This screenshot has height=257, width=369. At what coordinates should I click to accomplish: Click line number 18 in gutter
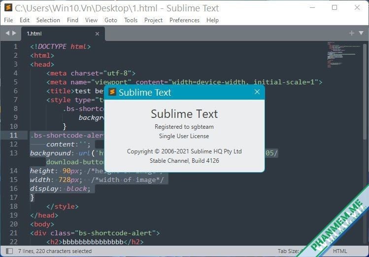[x=13, y=206]
